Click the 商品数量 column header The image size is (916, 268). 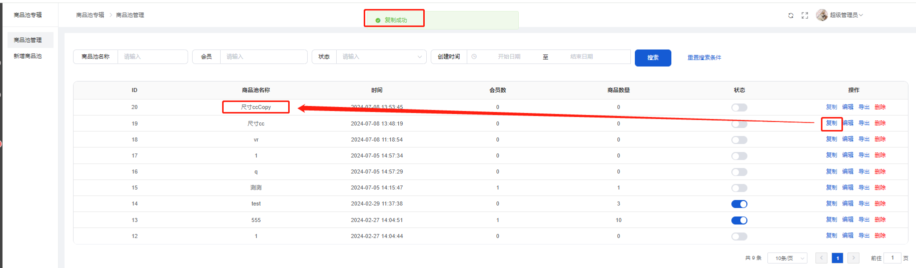coord(618,90)
